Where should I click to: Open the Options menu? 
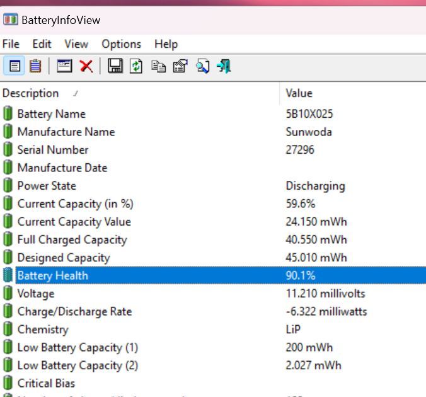pyautogui.click(x=121, y=44)
